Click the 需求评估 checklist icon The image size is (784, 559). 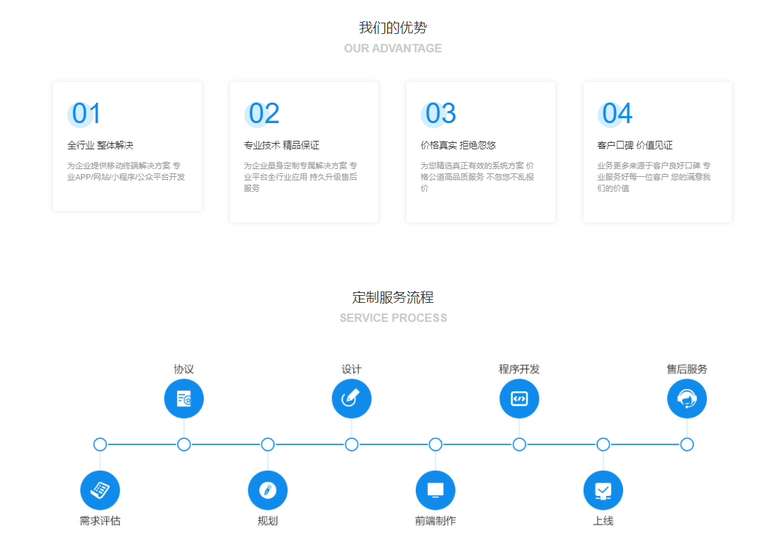coord(100,490)
